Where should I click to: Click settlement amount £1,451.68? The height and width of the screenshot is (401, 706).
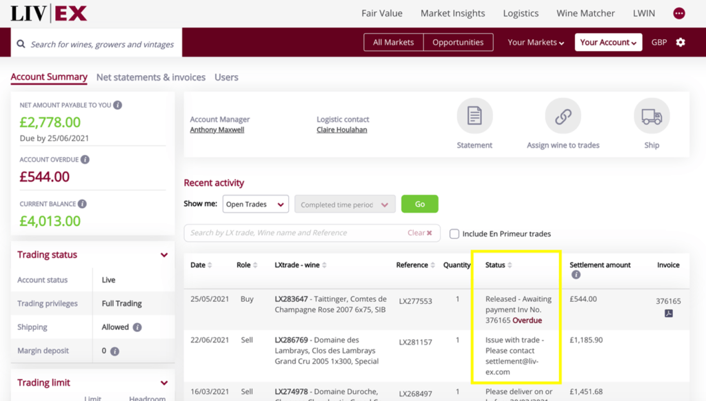tap(586, 391)
